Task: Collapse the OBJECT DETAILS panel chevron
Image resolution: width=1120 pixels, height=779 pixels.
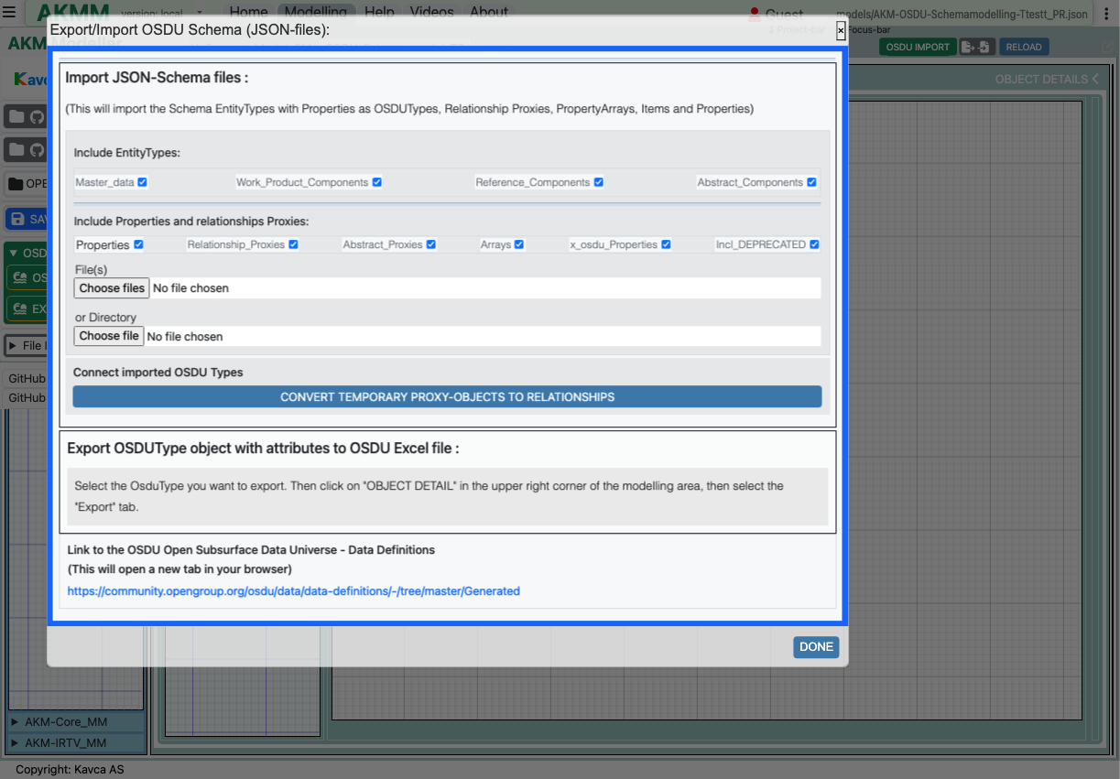Action: pos(1095,80)
